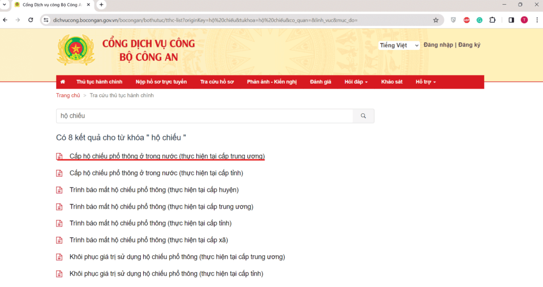Click the Đăng ký link

tap(469, 45)
